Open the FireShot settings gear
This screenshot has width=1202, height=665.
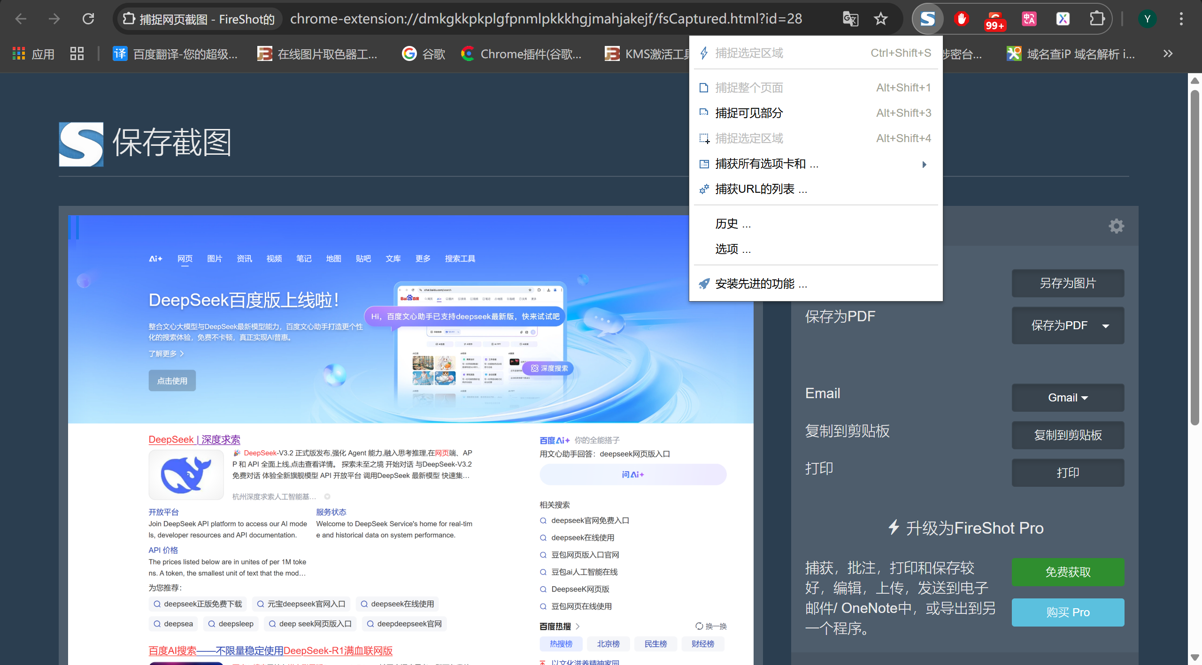click(1117, 226)
